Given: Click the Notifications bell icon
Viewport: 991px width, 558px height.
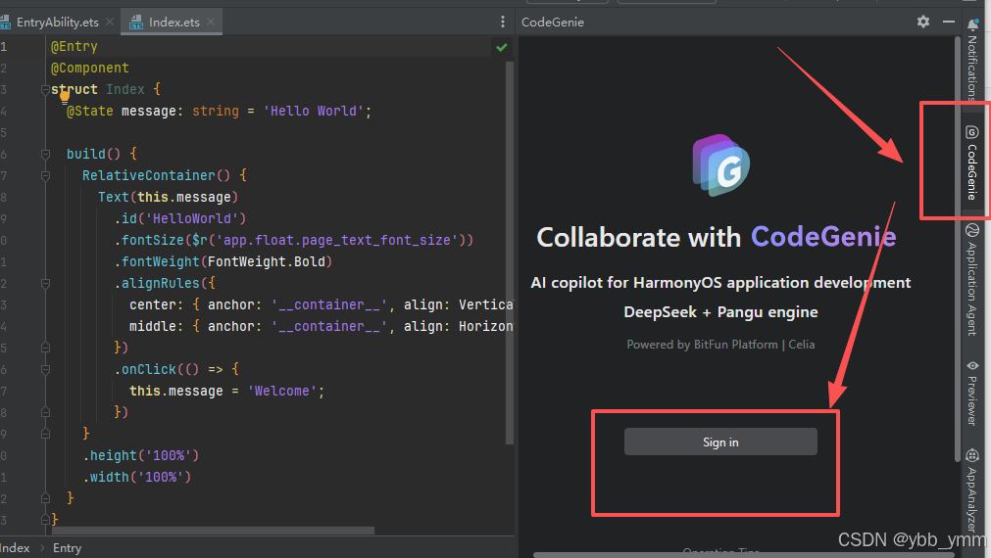Looking at the screenshot, I should pos(972,25).
